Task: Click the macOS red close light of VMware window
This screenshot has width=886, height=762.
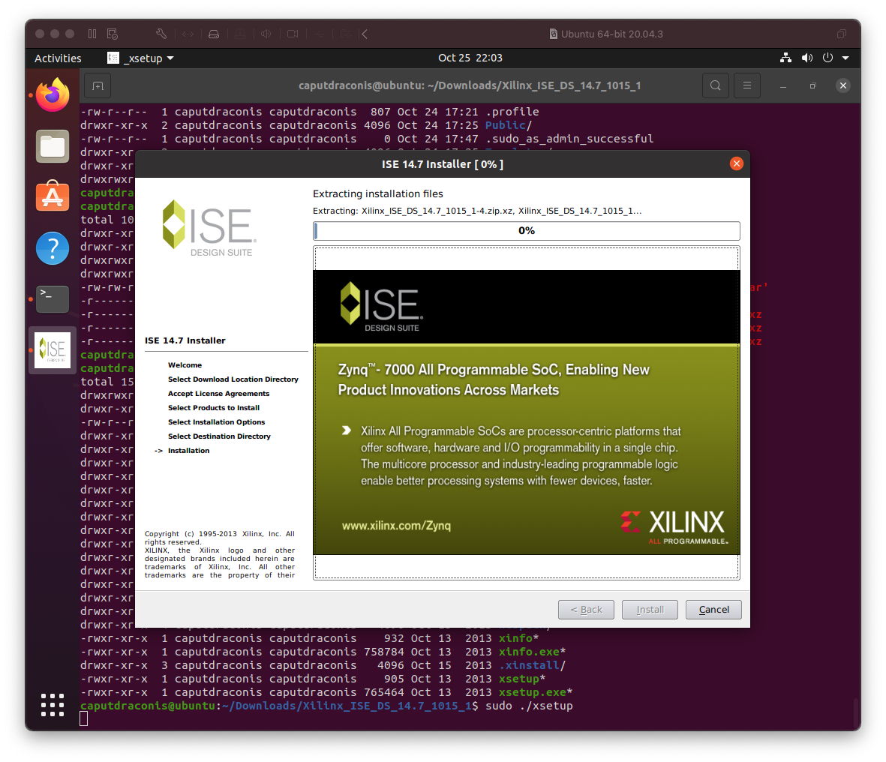Action: [40, 34]
